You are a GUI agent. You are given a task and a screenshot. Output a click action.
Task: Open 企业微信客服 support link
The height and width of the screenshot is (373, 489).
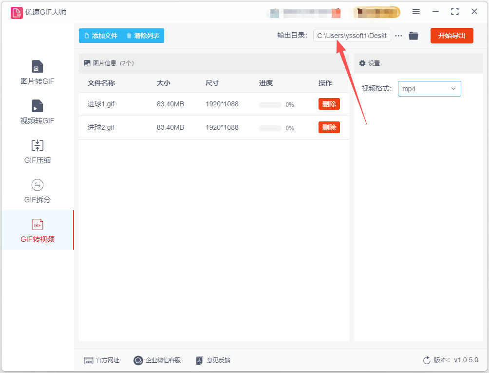pyautogui.click(x=157, y=360)
